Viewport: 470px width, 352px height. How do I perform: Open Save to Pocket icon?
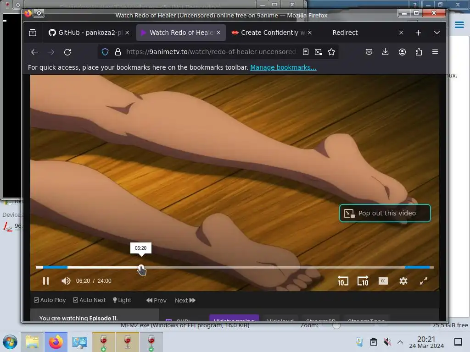click(x=369, y=52)
